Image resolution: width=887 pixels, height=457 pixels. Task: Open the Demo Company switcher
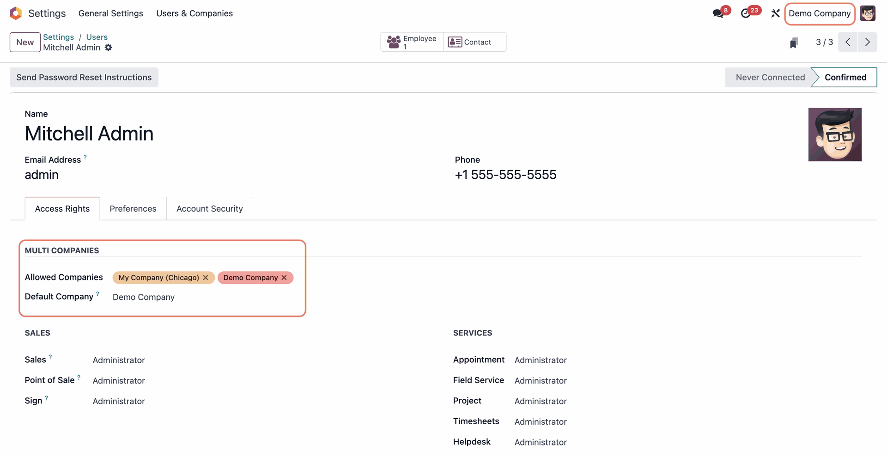pyautogui.click(x=820, y=13)
